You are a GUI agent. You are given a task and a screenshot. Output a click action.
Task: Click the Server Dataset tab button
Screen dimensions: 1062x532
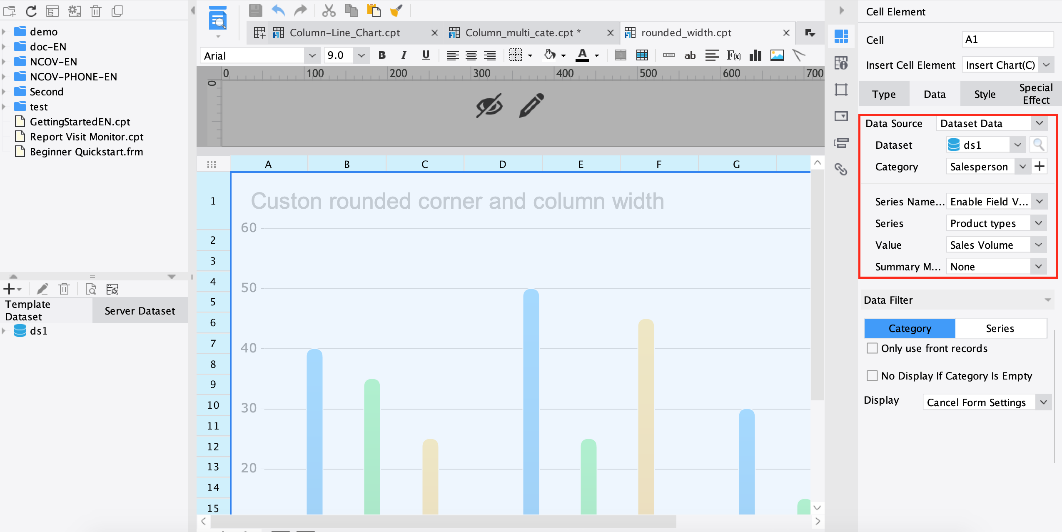(140, 311)
